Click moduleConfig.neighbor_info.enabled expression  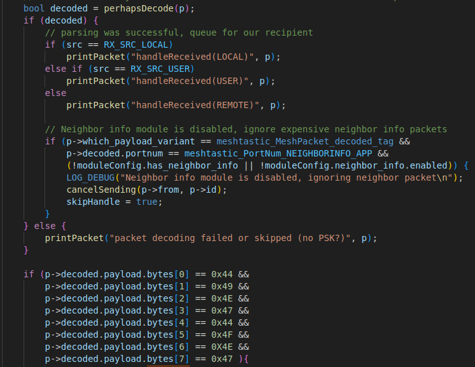click(357, 166)
